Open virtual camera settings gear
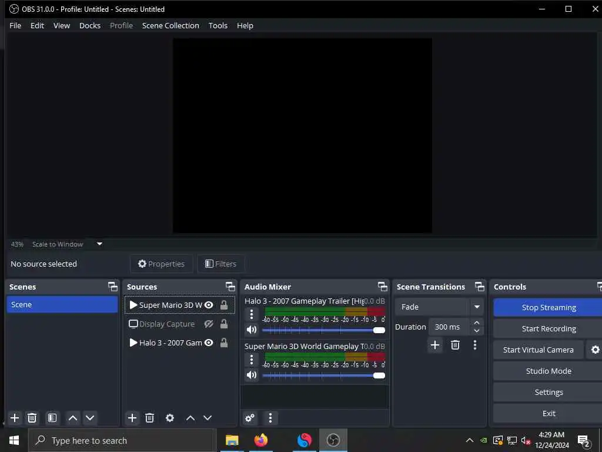The image size is (602, 452). (595, 350)
